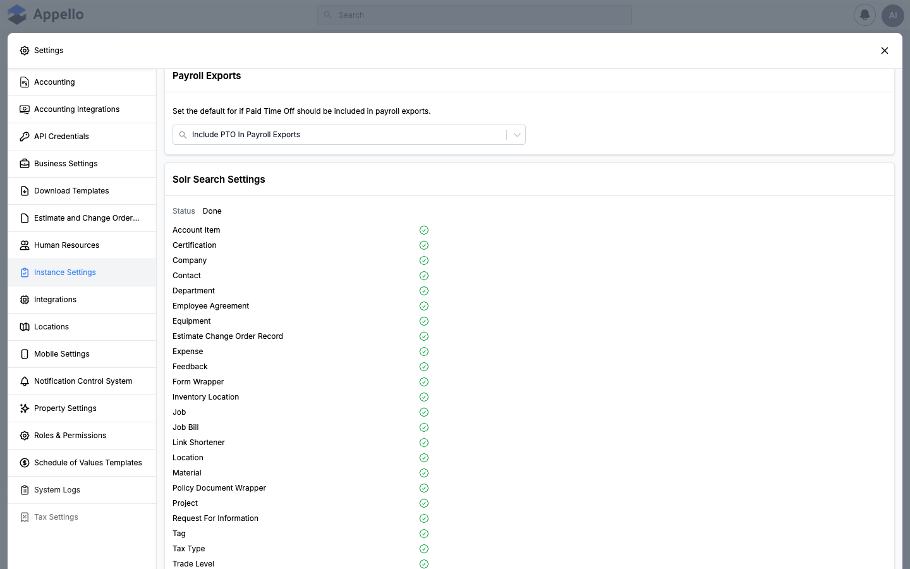Click the Certification row label
Image resolution: width=910 pixels, height=569 pixels.
coord(195,245)
